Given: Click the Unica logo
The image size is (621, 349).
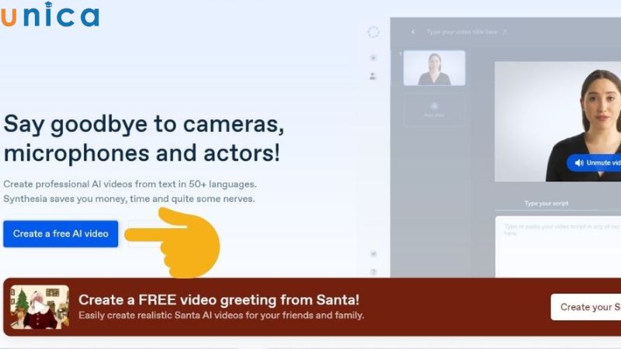Looking at the screenshot, I should pyautogui.click(x=50, y=16).
